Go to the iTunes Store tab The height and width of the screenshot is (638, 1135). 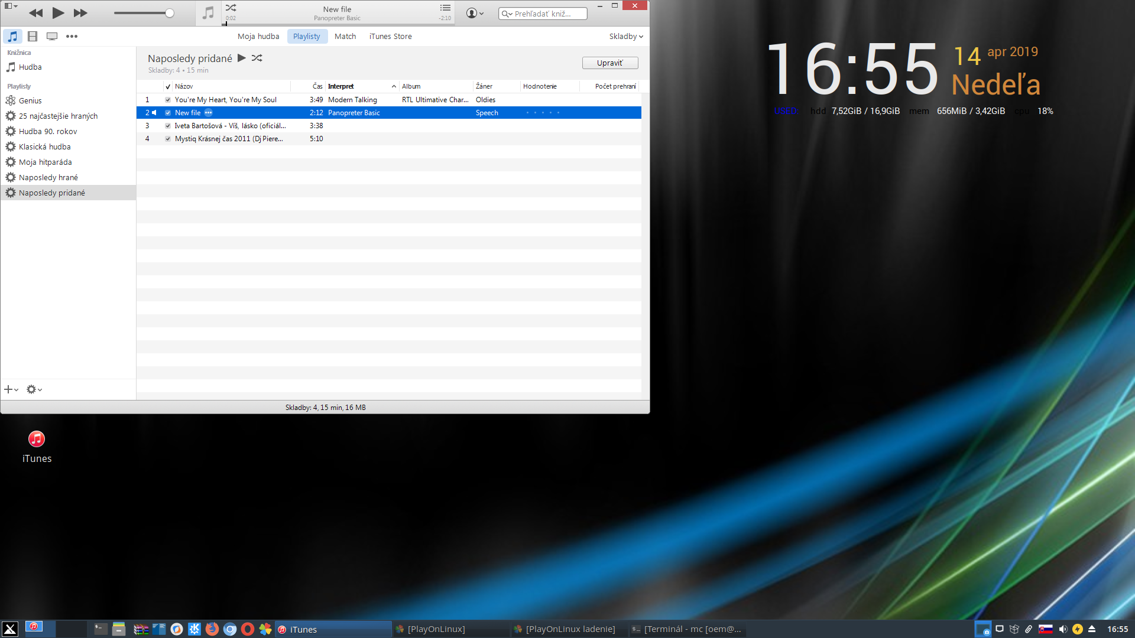(x=391, y=36)
